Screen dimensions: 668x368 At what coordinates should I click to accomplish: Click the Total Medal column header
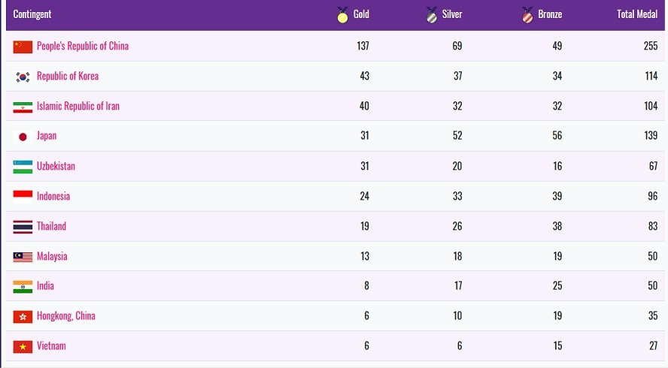[x=636, y=14]
